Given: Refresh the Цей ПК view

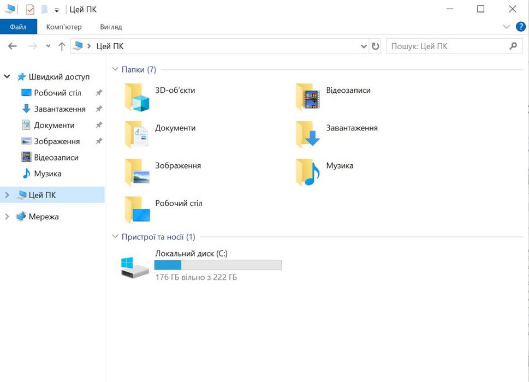Looking at the screenshot, I should 375,46.
